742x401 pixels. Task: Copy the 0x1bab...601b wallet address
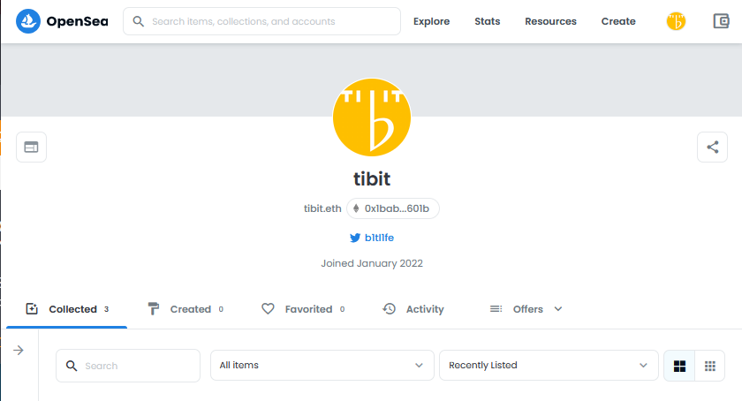[393, 209]
